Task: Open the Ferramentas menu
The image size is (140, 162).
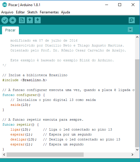Action: coord(49,12)
